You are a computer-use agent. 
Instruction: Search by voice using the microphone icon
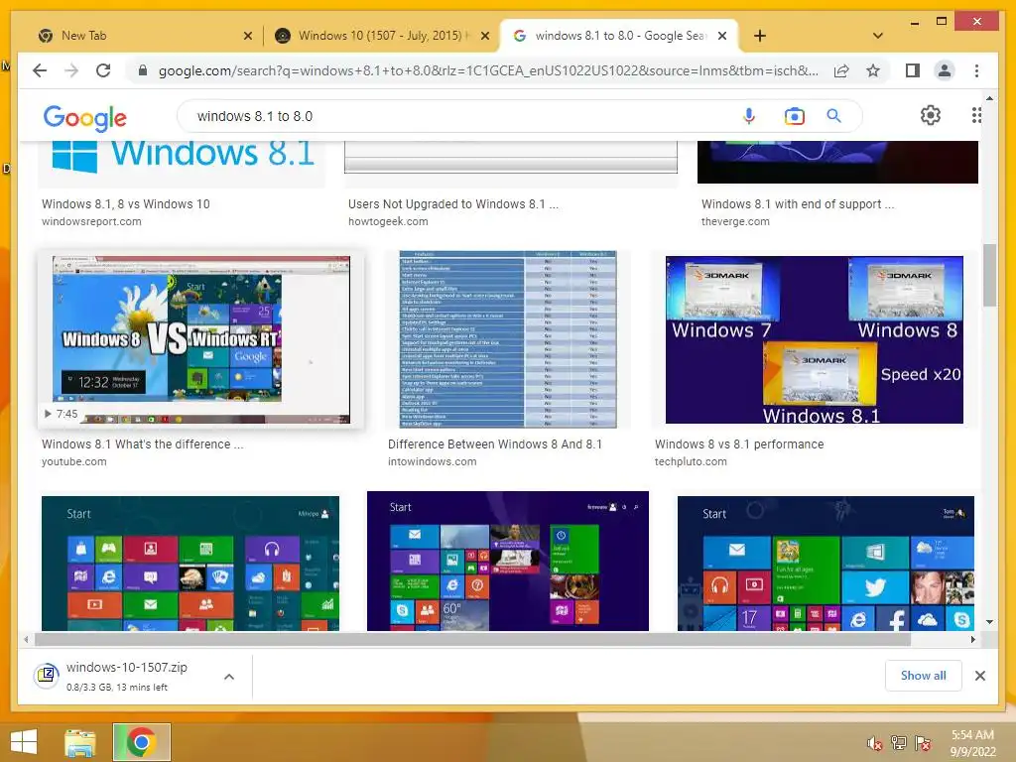point(749,116)
